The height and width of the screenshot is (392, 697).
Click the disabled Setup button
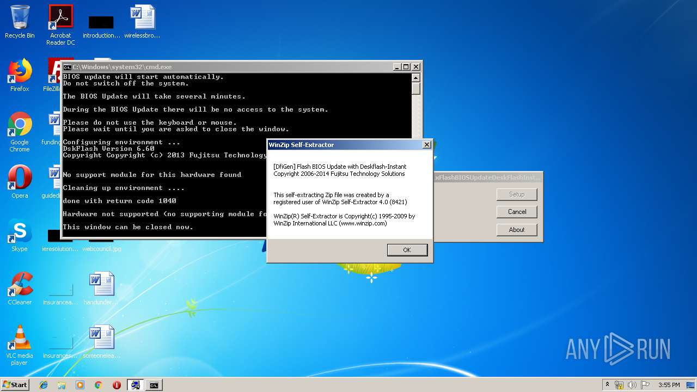[517, 194]
